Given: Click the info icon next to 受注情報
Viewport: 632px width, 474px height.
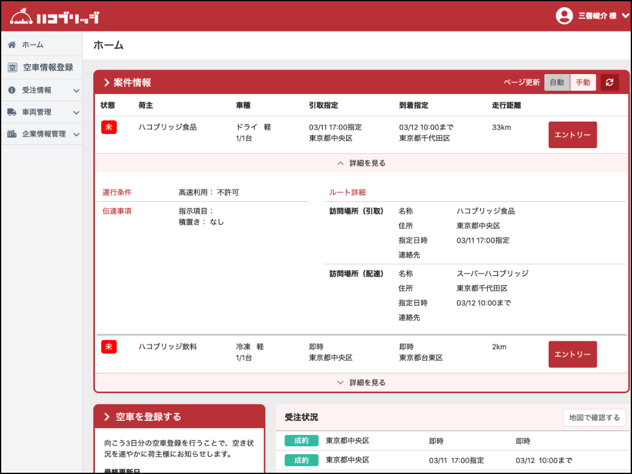Looking at the screenshot, I should (x=11, y=89).
